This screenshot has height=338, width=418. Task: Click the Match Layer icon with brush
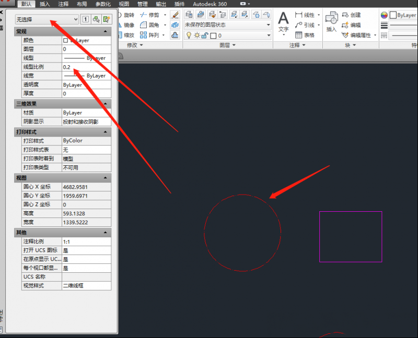[213, 14]
